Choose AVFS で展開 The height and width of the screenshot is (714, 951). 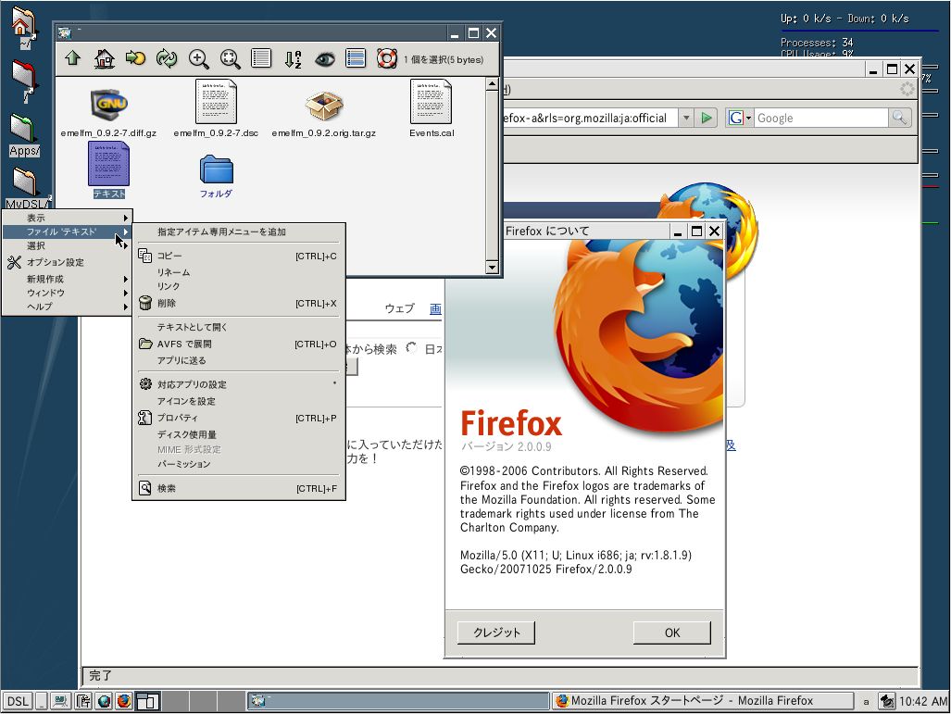pyautogui.click(x=238, y=344)
